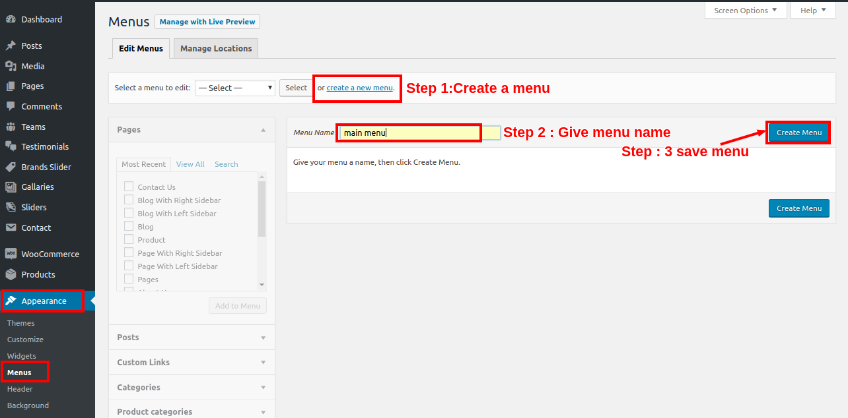The width and height of the screenshot is (848, 418).
Task: Click the Appearance paintbrush icon
Action: (11, 301)
